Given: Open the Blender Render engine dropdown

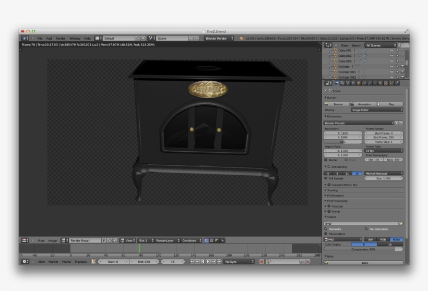Looking at the screenshot, I should 219,38.
